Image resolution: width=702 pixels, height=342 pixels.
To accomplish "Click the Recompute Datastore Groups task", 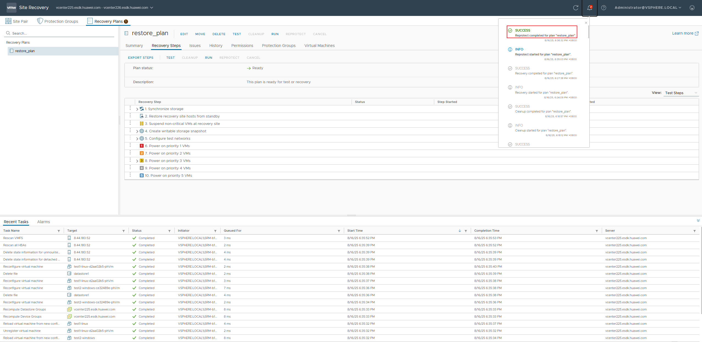I will pos(24,309).
